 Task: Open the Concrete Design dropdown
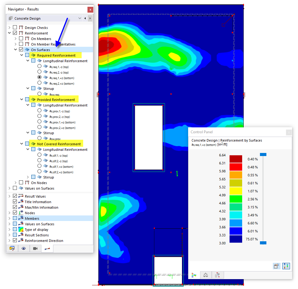tap(79, 18)
